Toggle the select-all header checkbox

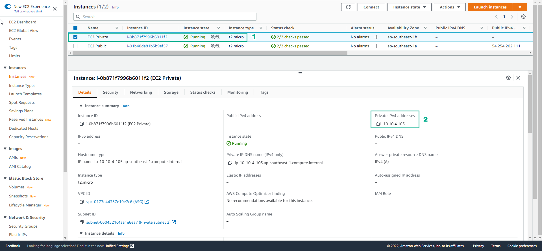coord(75,28)
